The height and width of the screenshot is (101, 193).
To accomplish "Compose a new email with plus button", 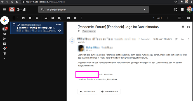I will pos(4,20).
